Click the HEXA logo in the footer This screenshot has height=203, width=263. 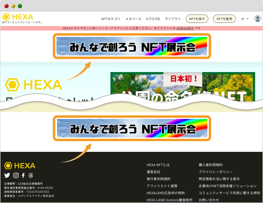pyautogui.click(x=20, y=166)
